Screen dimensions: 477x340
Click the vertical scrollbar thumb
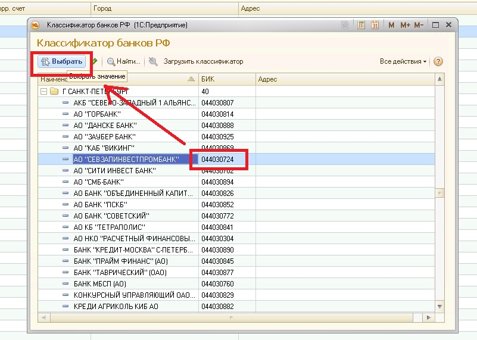coord(439,193)
